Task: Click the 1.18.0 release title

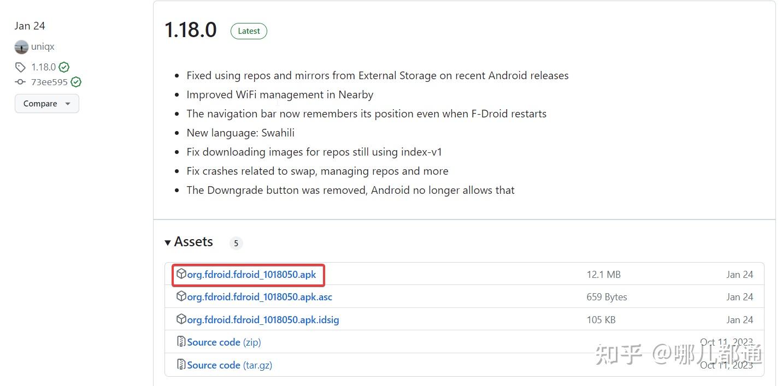Action: click(x=191, y=30)
